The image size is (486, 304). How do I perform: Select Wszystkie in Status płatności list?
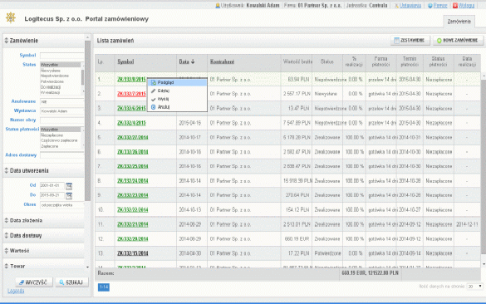[x=61, y=130]
